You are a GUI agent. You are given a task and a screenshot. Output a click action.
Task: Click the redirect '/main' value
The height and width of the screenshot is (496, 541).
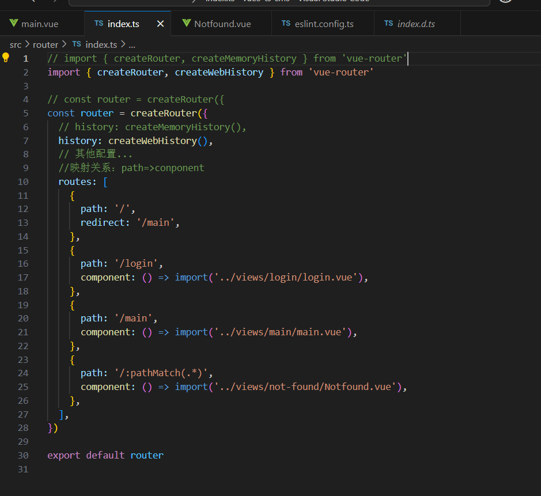[x=158, y=222]
